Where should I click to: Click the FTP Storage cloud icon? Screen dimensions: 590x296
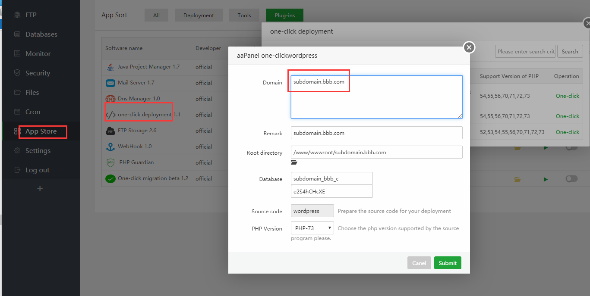(x=110, y=131)
